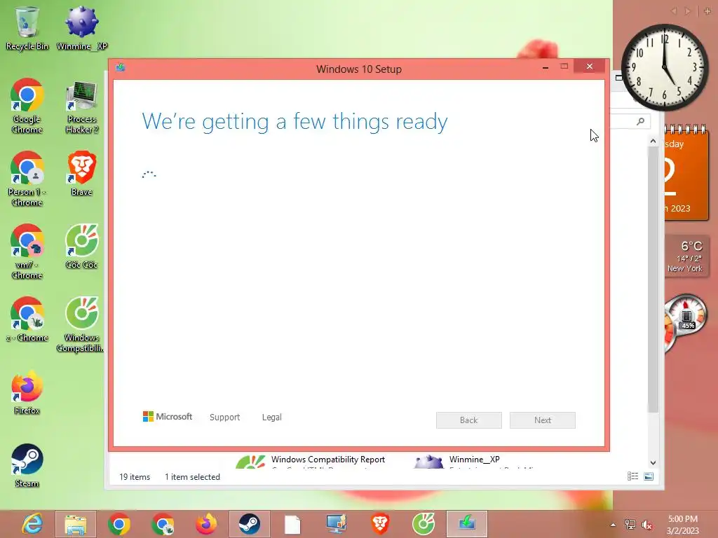The width and height of the screenshot is (718, 538).
Task: Select the Process Hacker 2 desktop shortcut
Action: (x=81, y=107)
